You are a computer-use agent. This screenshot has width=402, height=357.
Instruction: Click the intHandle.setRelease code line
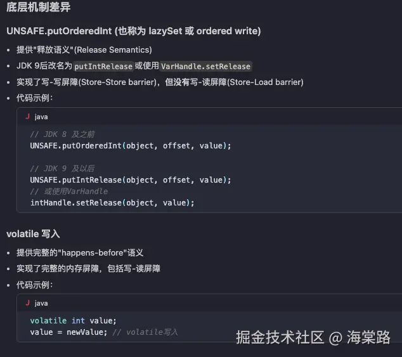point(112,203)
